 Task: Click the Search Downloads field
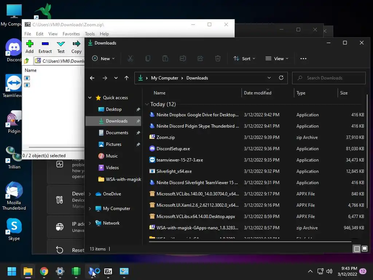[x=329, y=78]
